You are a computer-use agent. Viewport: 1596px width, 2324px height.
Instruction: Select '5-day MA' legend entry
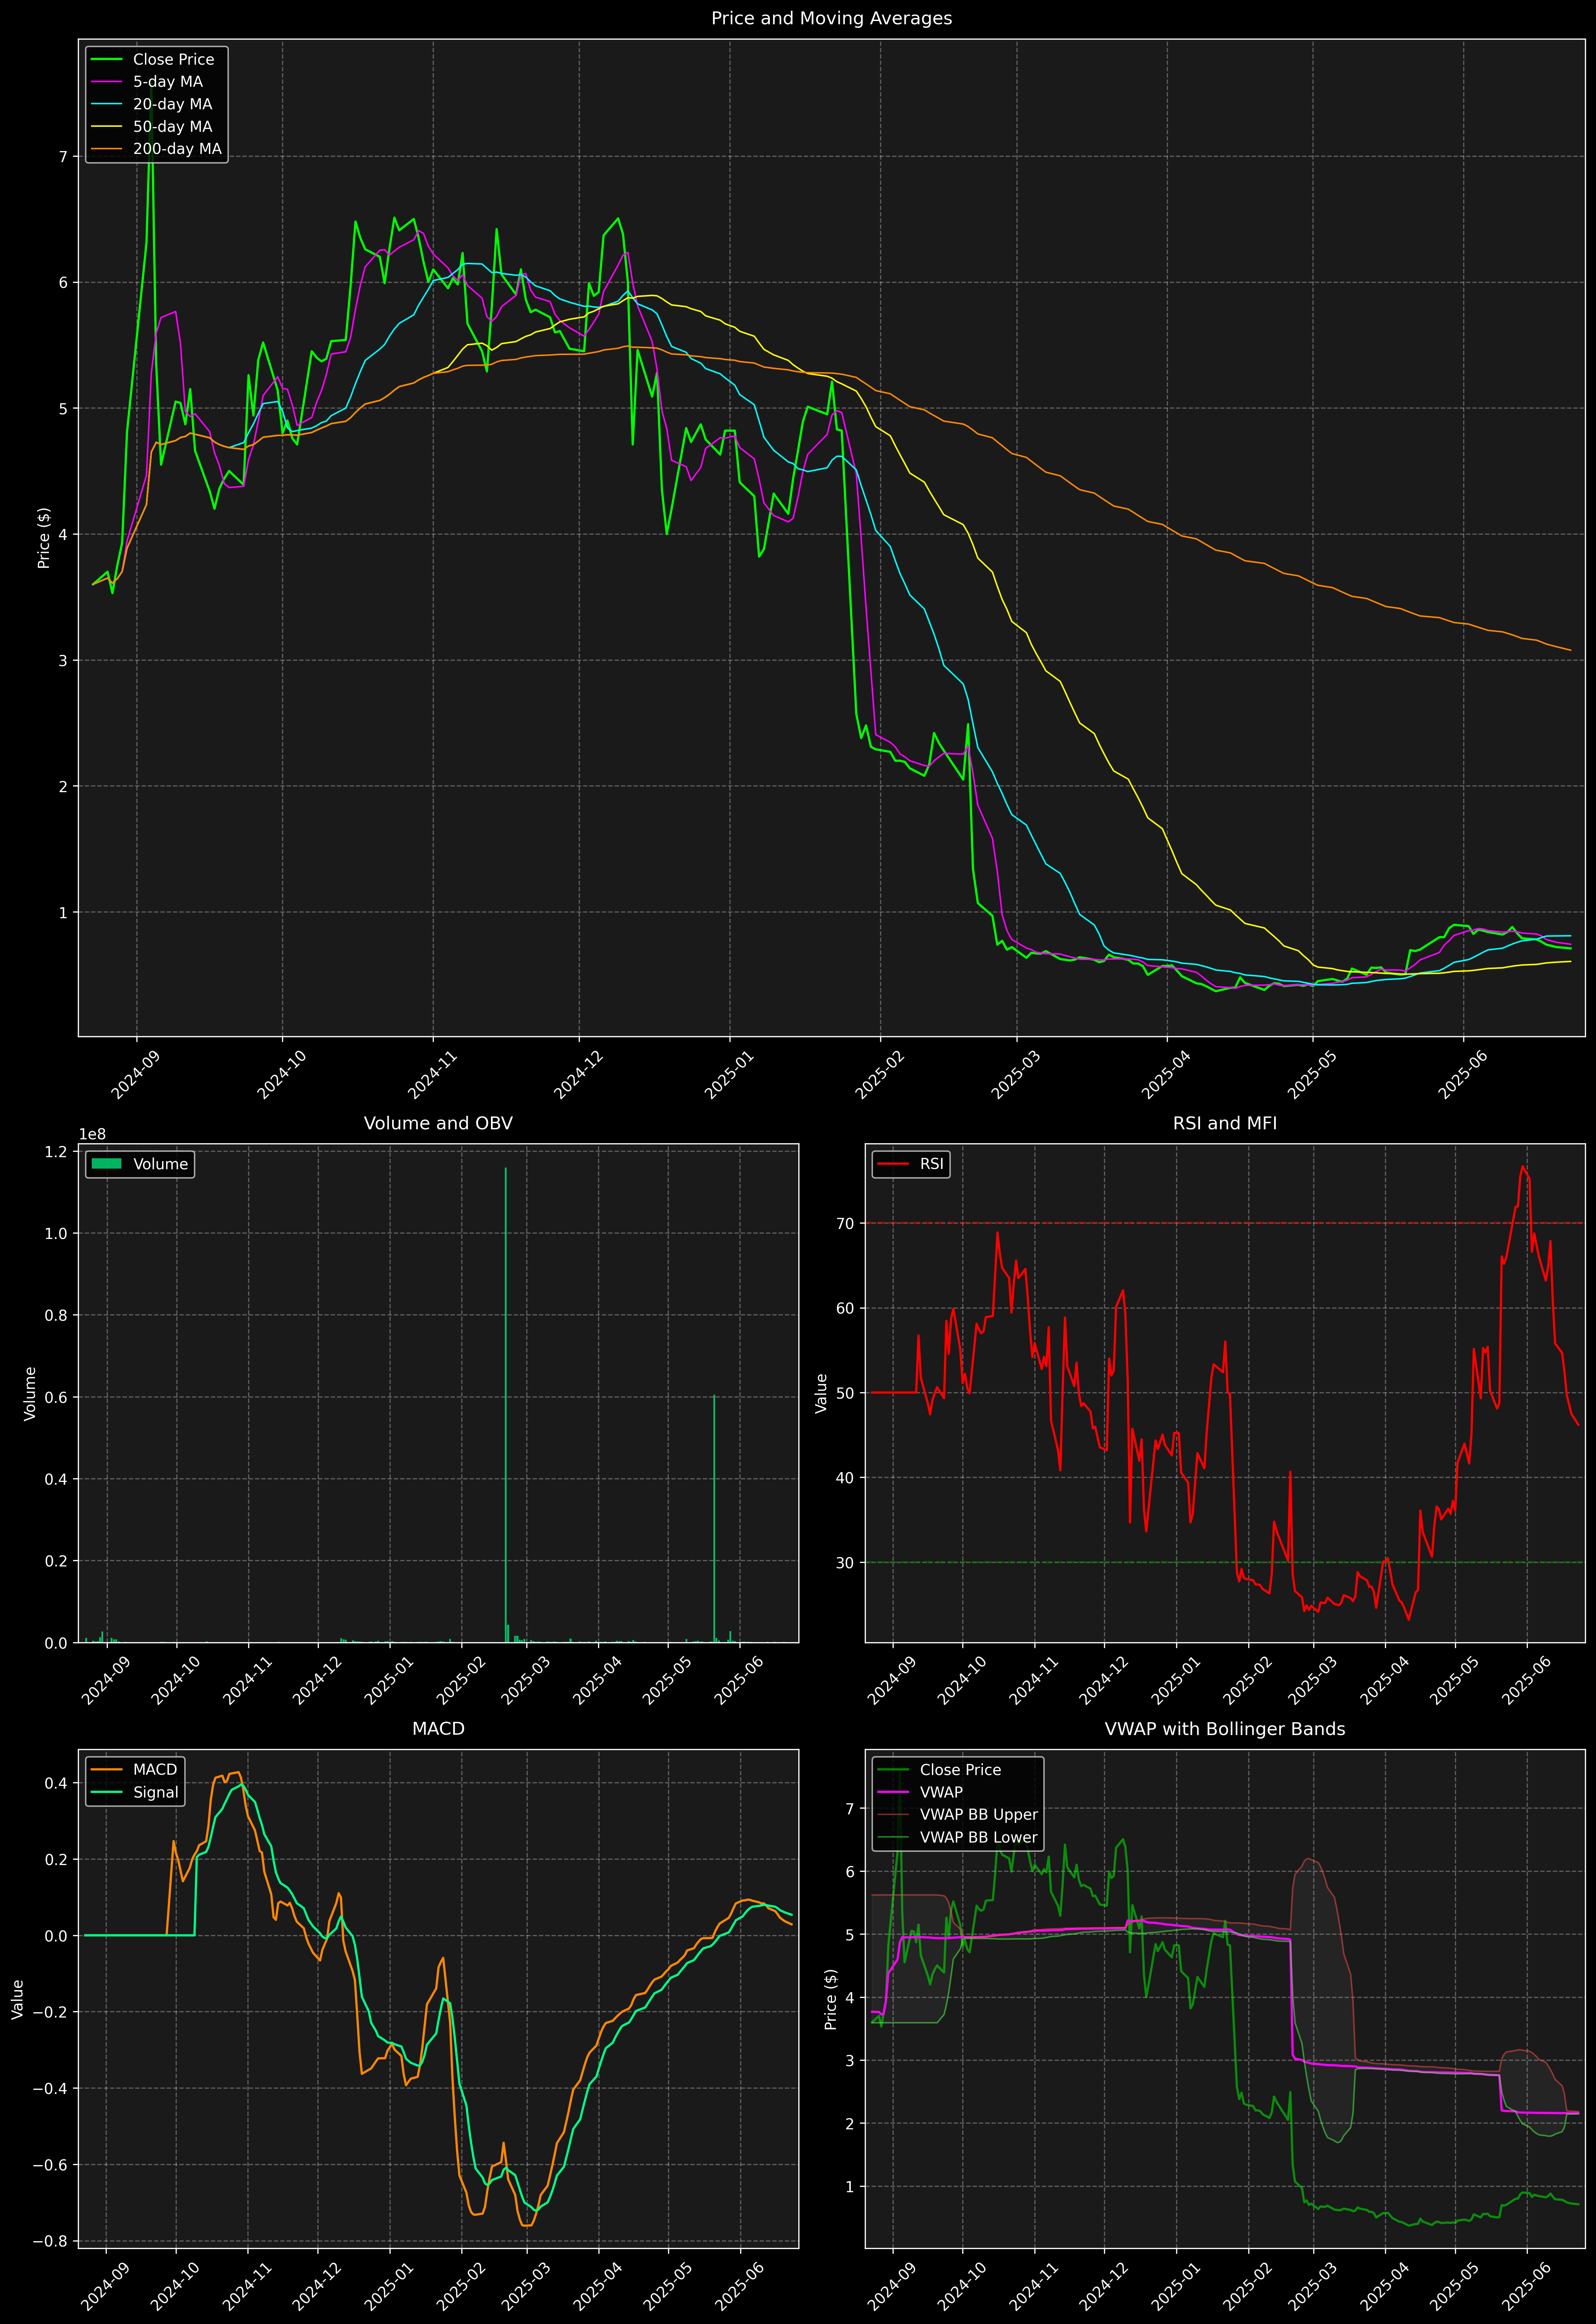[168, 82]
